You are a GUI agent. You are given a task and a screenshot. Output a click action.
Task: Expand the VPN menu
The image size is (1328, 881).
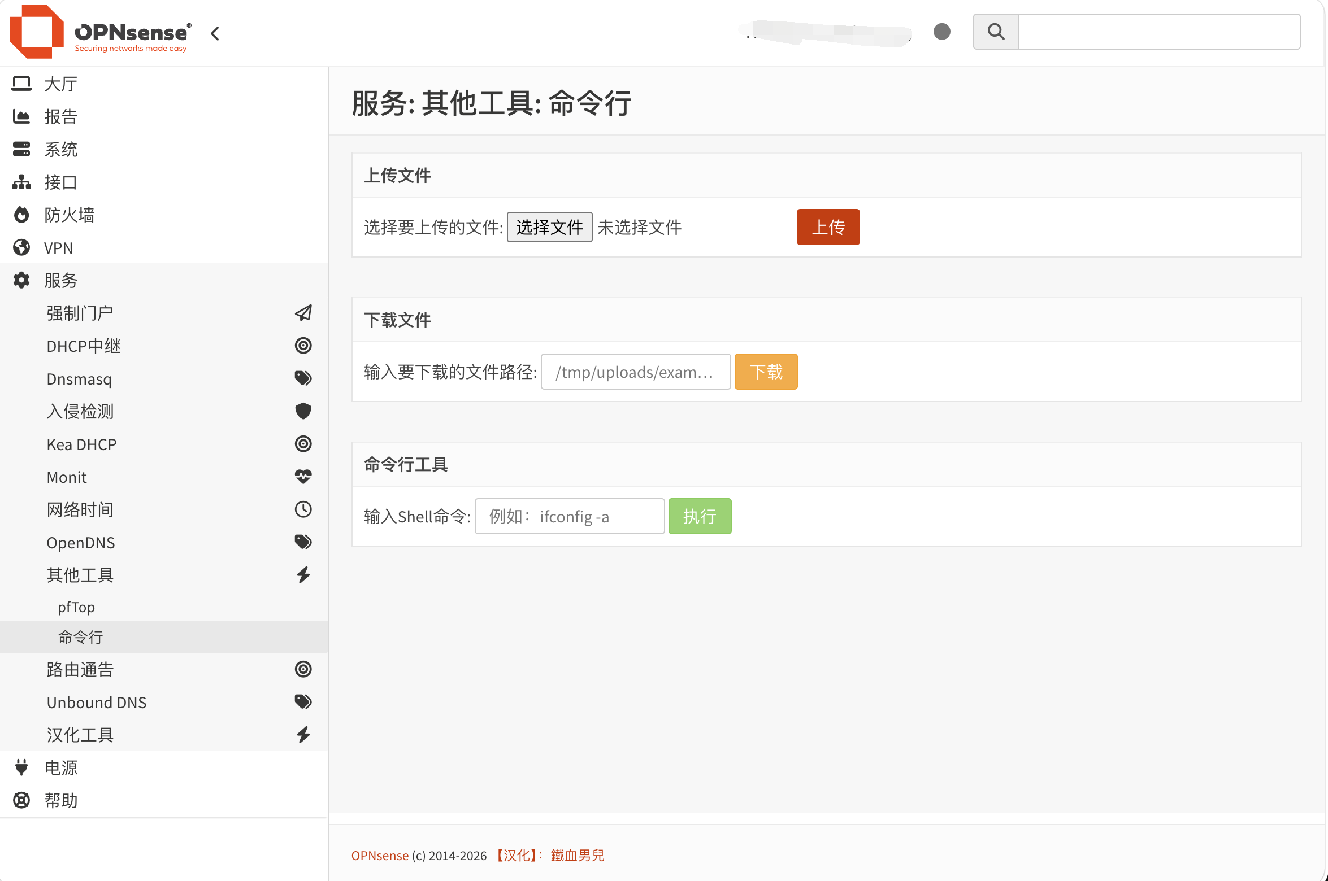[x=164, y=247]
